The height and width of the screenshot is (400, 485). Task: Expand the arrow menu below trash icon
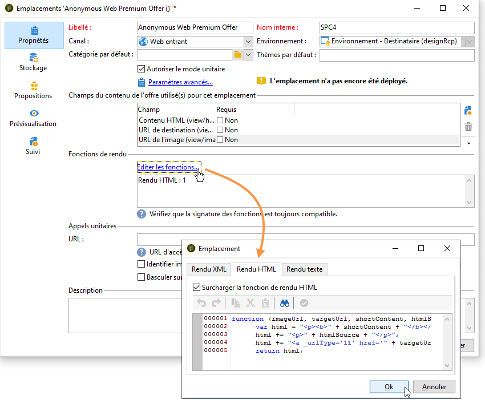[468, 143]
